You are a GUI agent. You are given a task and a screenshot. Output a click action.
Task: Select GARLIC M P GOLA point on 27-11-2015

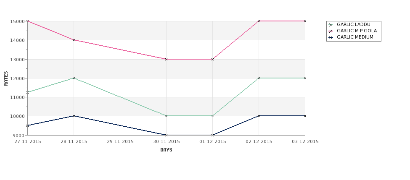tap(27, 21)
